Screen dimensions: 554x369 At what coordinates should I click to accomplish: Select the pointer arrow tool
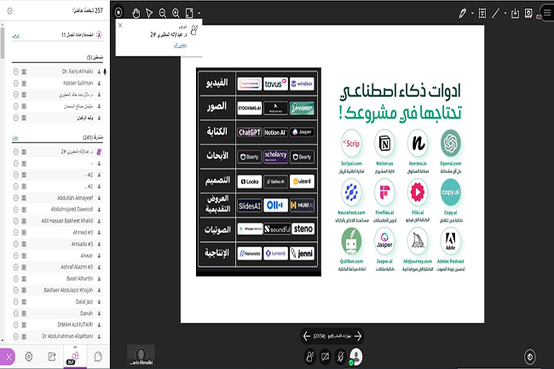tap(149, 13)
